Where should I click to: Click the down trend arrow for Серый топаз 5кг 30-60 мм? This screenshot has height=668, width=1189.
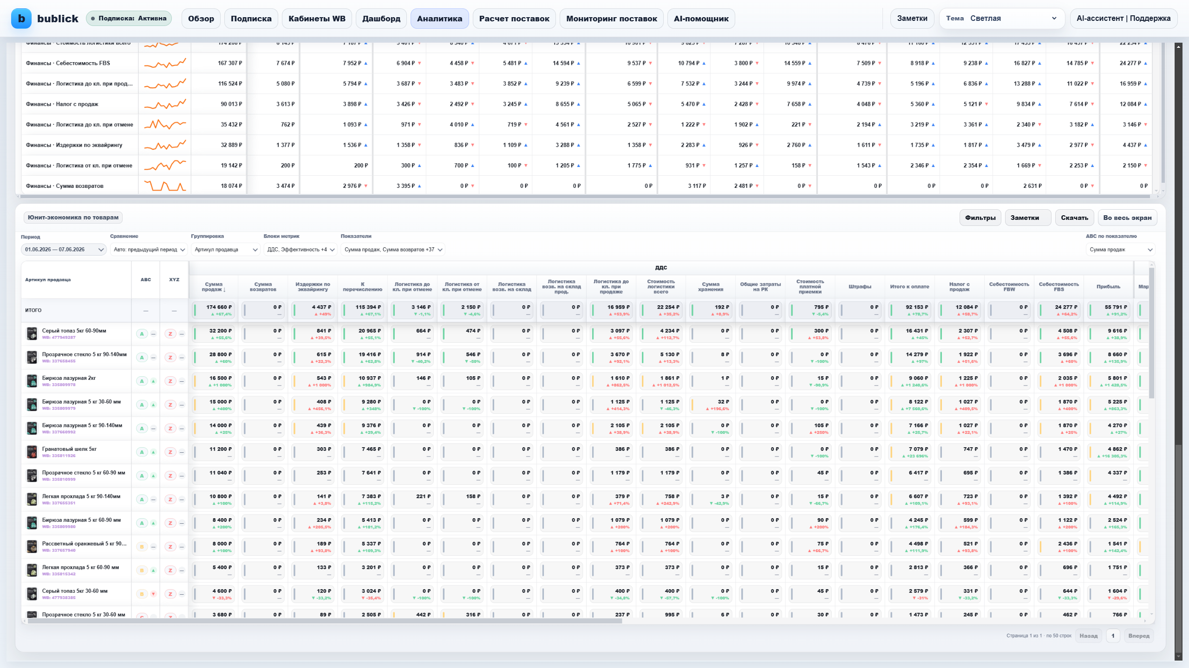tap(153, 594)
